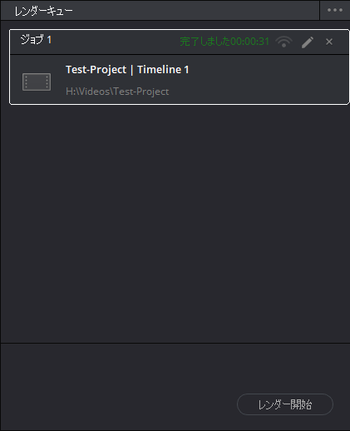Select the film strip clip icon
Screen dimensions: 350x431
(x=37, y=82)
